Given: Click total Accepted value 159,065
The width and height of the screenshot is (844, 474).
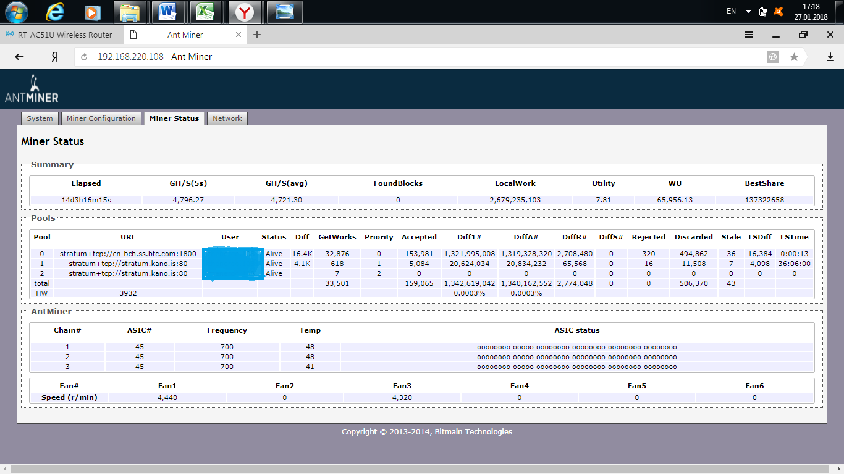Looking at the screenshot, I should coord(419,283).
